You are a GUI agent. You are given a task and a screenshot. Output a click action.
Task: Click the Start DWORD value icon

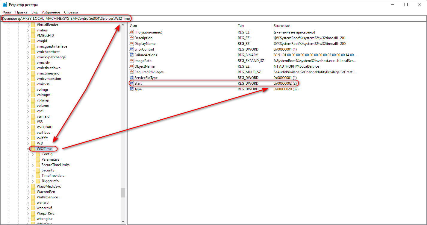coord(131,83)
